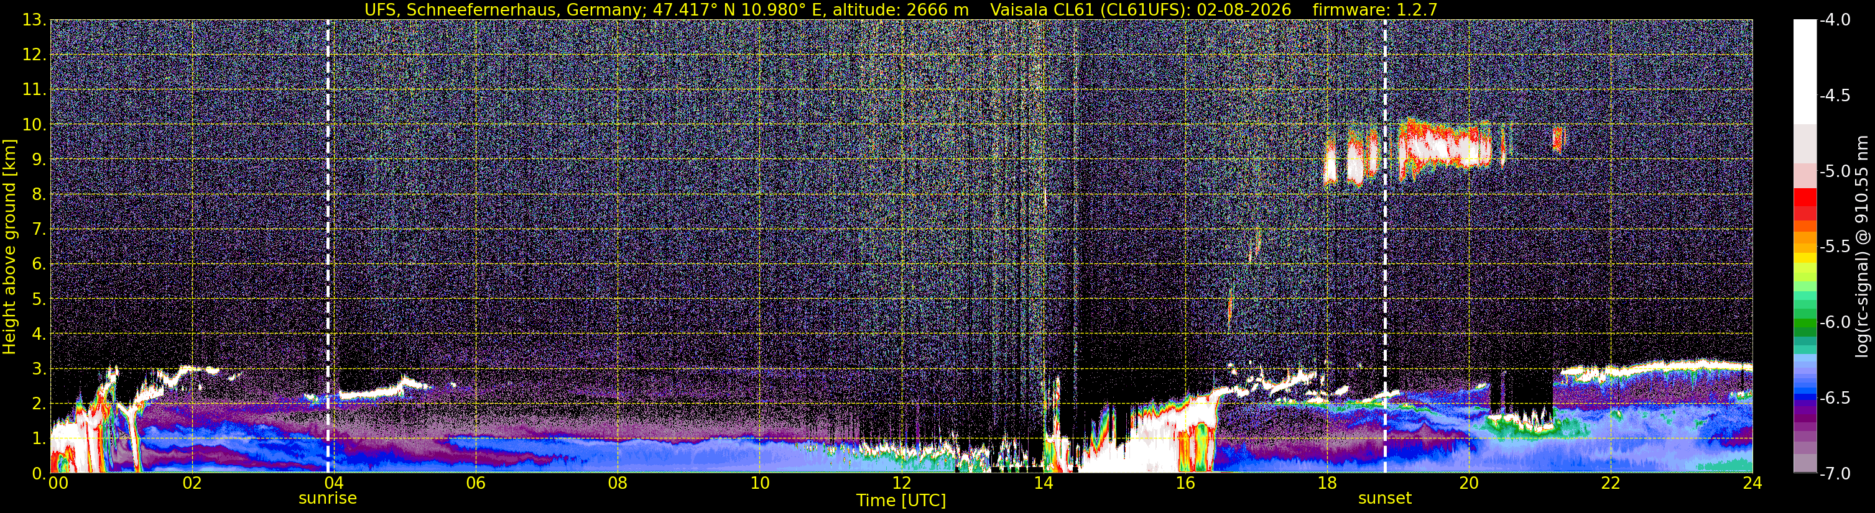The height and width of the screenshot is (513, 1875).
Task: Click the '02' time axis tick label
Action: [x=192, y=483]
